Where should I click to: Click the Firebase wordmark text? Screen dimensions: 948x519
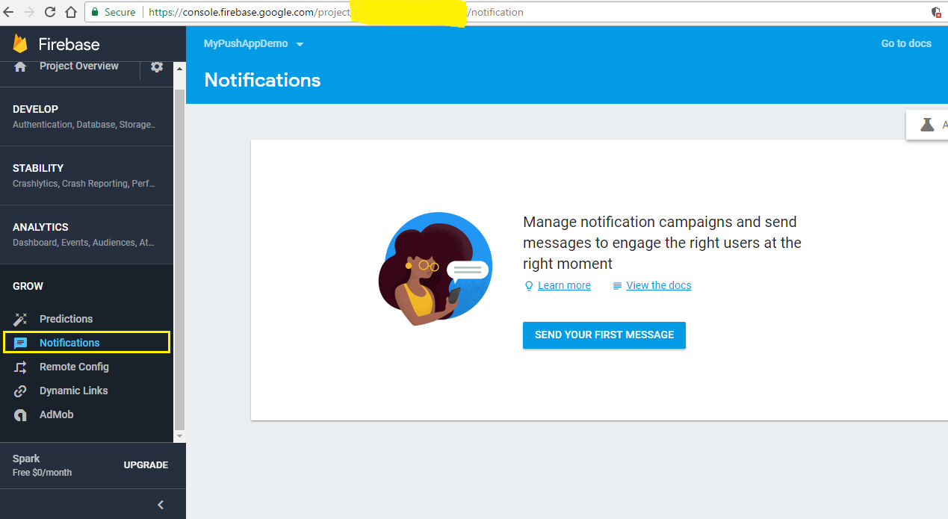coord(69,44)
